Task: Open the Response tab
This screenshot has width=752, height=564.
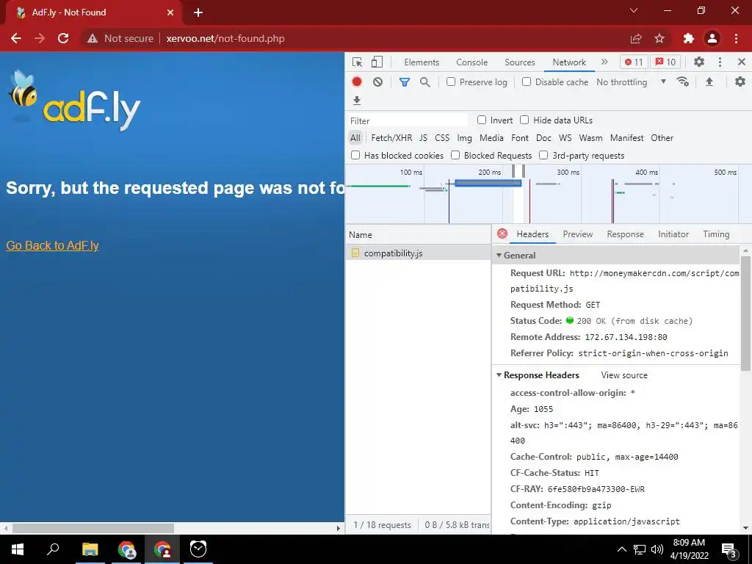Action: 625,234
